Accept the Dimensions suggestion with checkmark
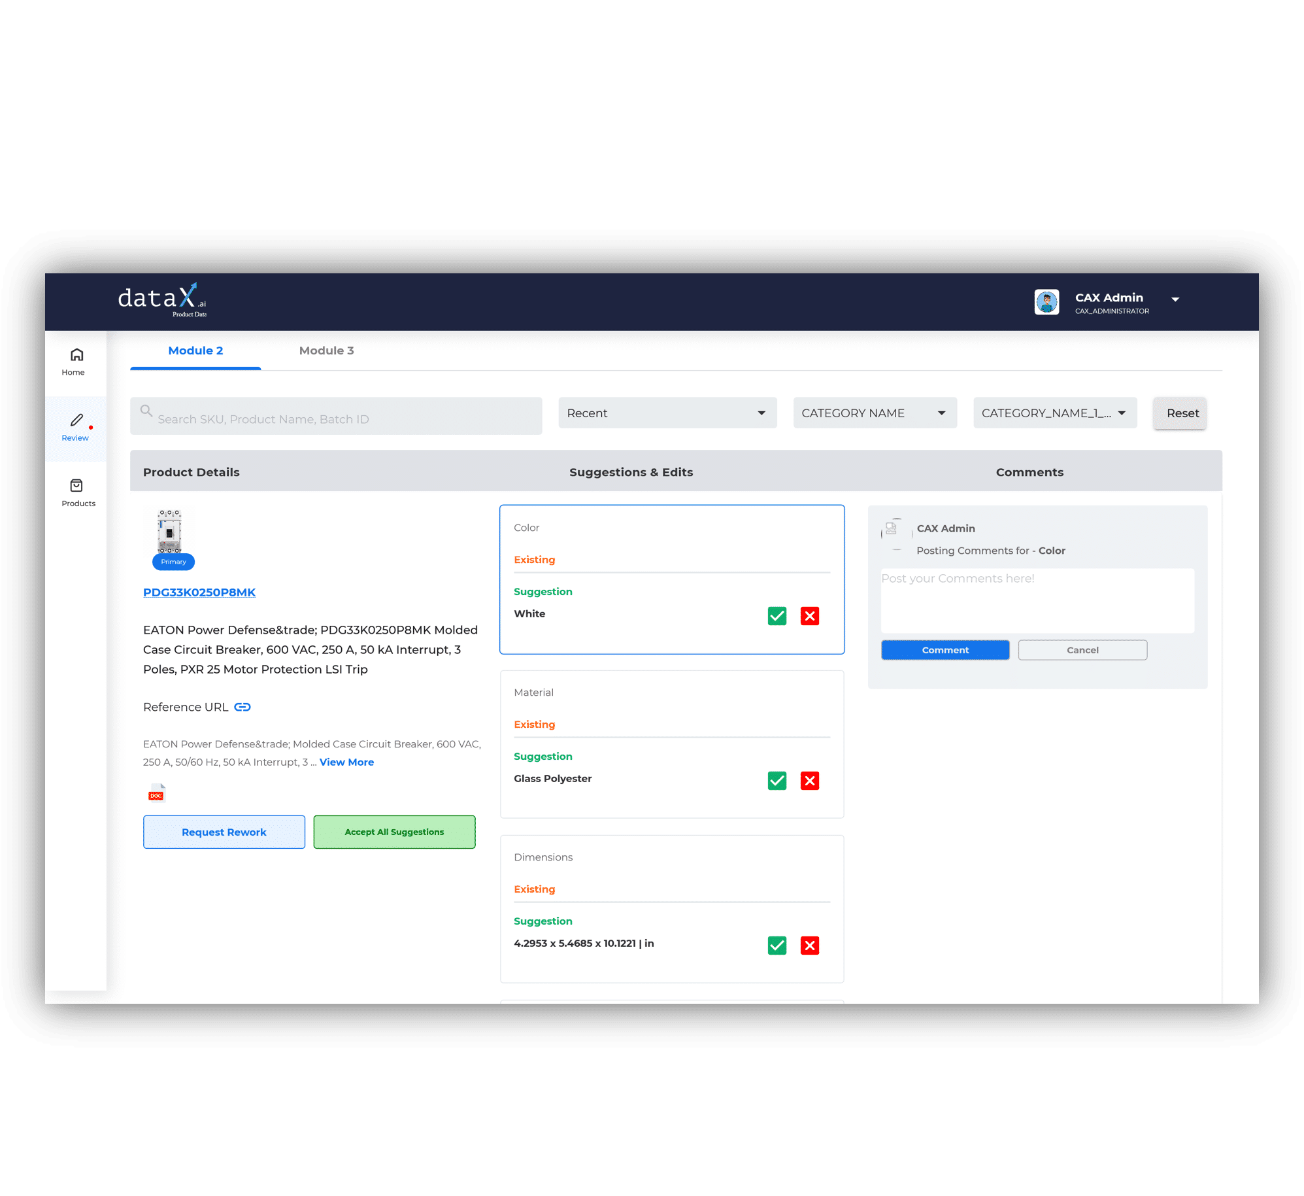 777,945
